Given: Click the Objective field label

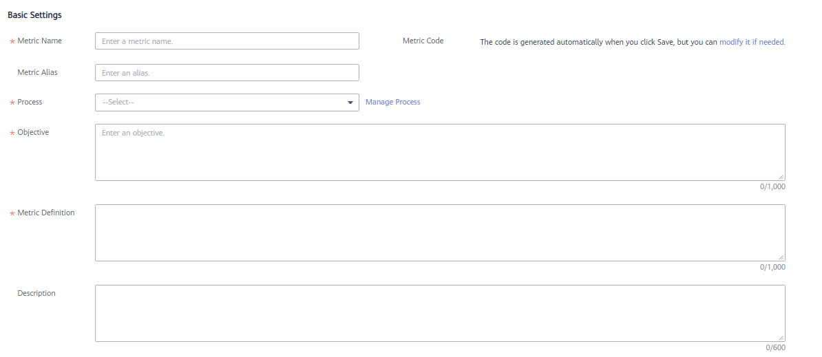Looking at the screenshot, I should pyautogui.click(x=33, y=133).
